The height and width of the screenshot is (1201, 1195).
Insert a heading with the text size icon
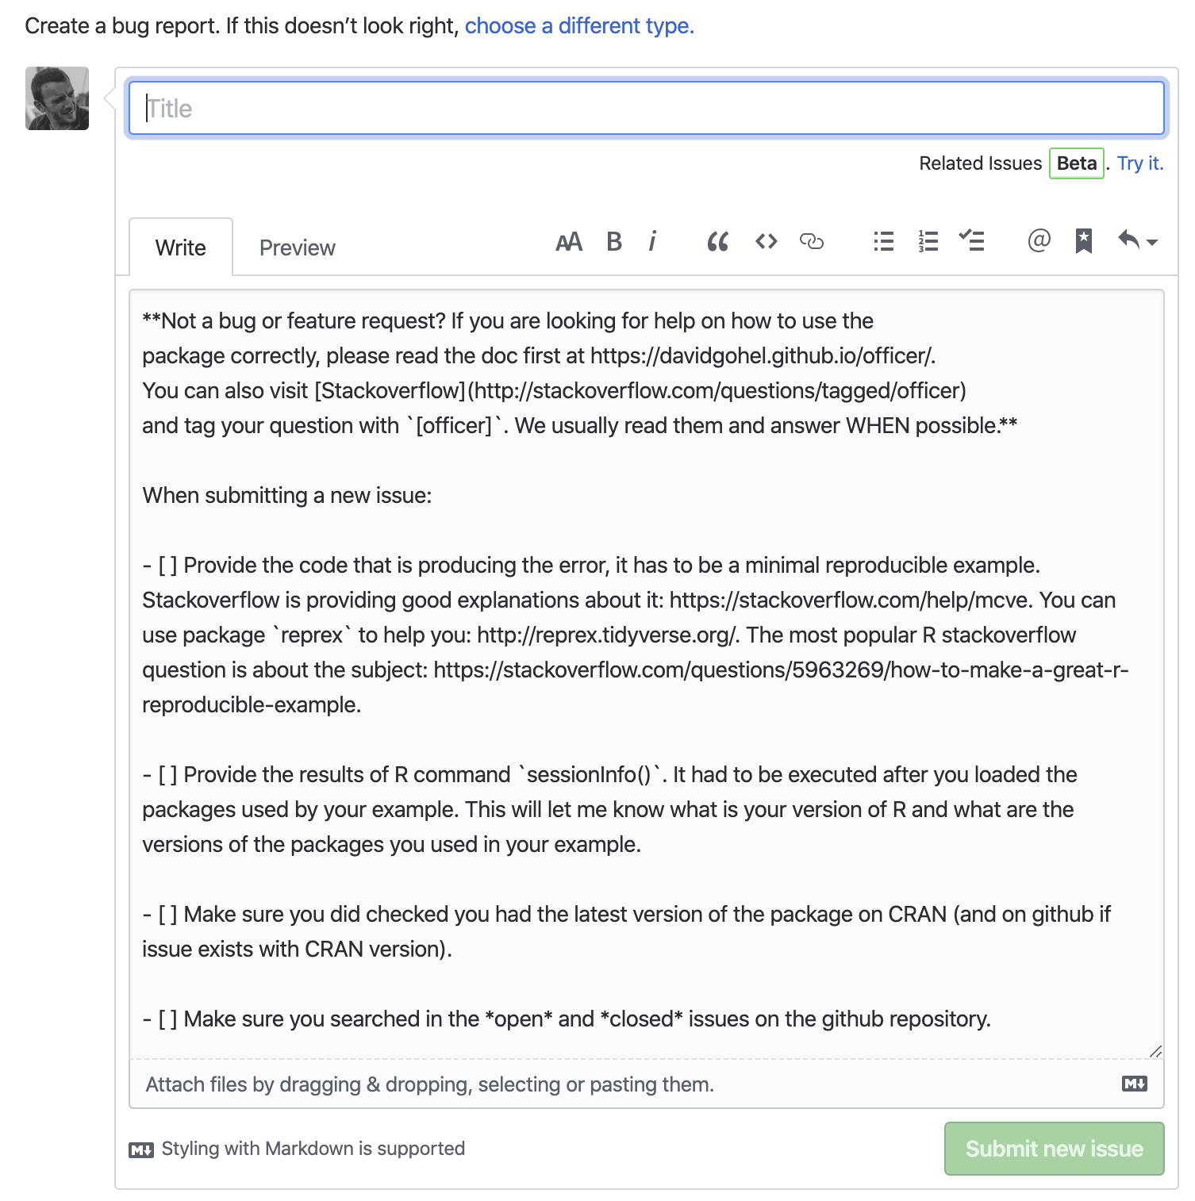568,242
